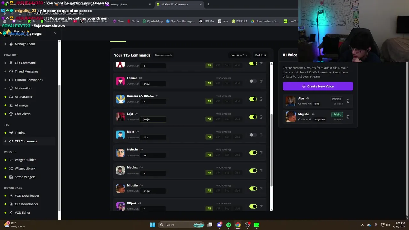
Task: Disable the Mclovin command toggle
Action: tap(253, 153)
